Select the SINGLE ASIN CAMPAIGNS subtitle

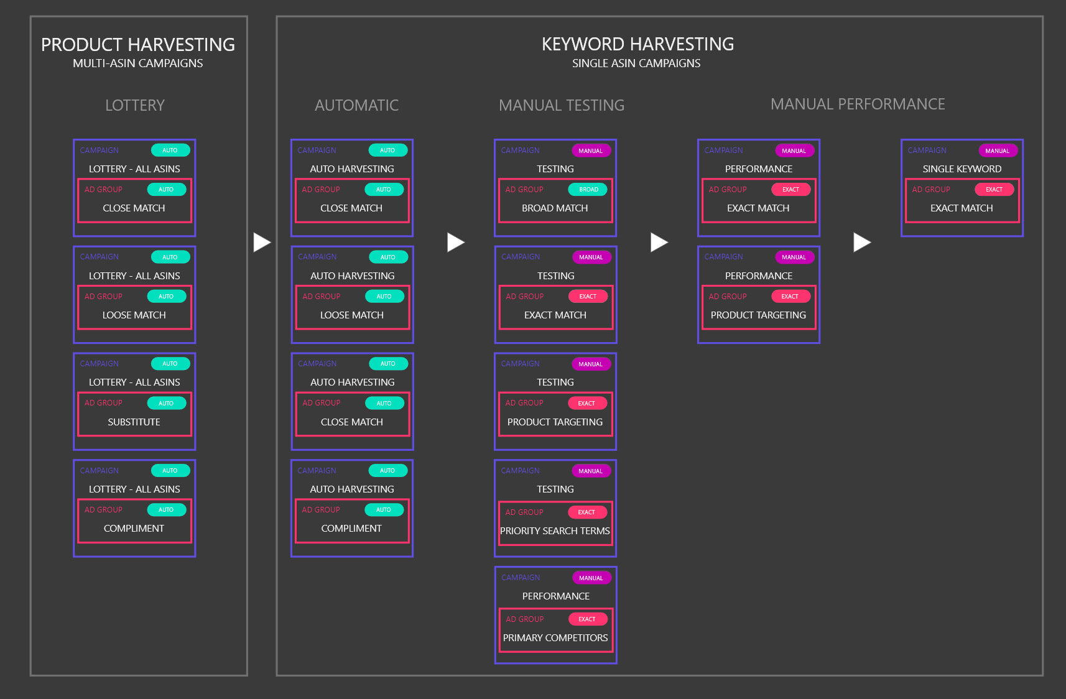click(636, 63)
